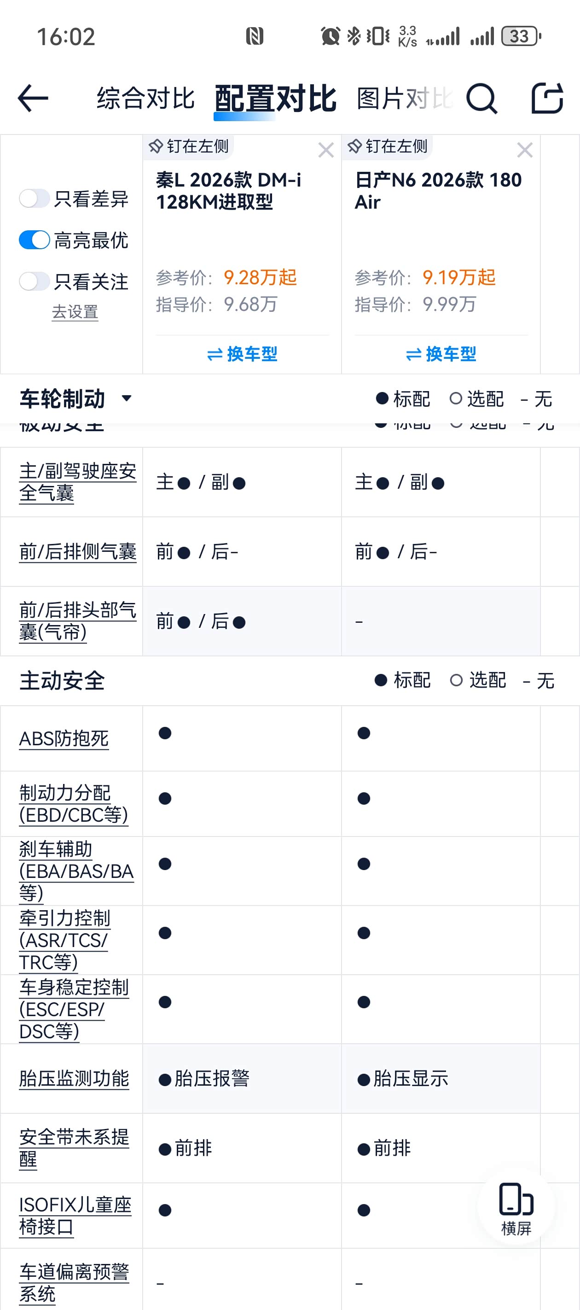Remove 秦L 2026款 from comparison
Viewport: 580px width, 1310px height.
[x=326, y=150]
